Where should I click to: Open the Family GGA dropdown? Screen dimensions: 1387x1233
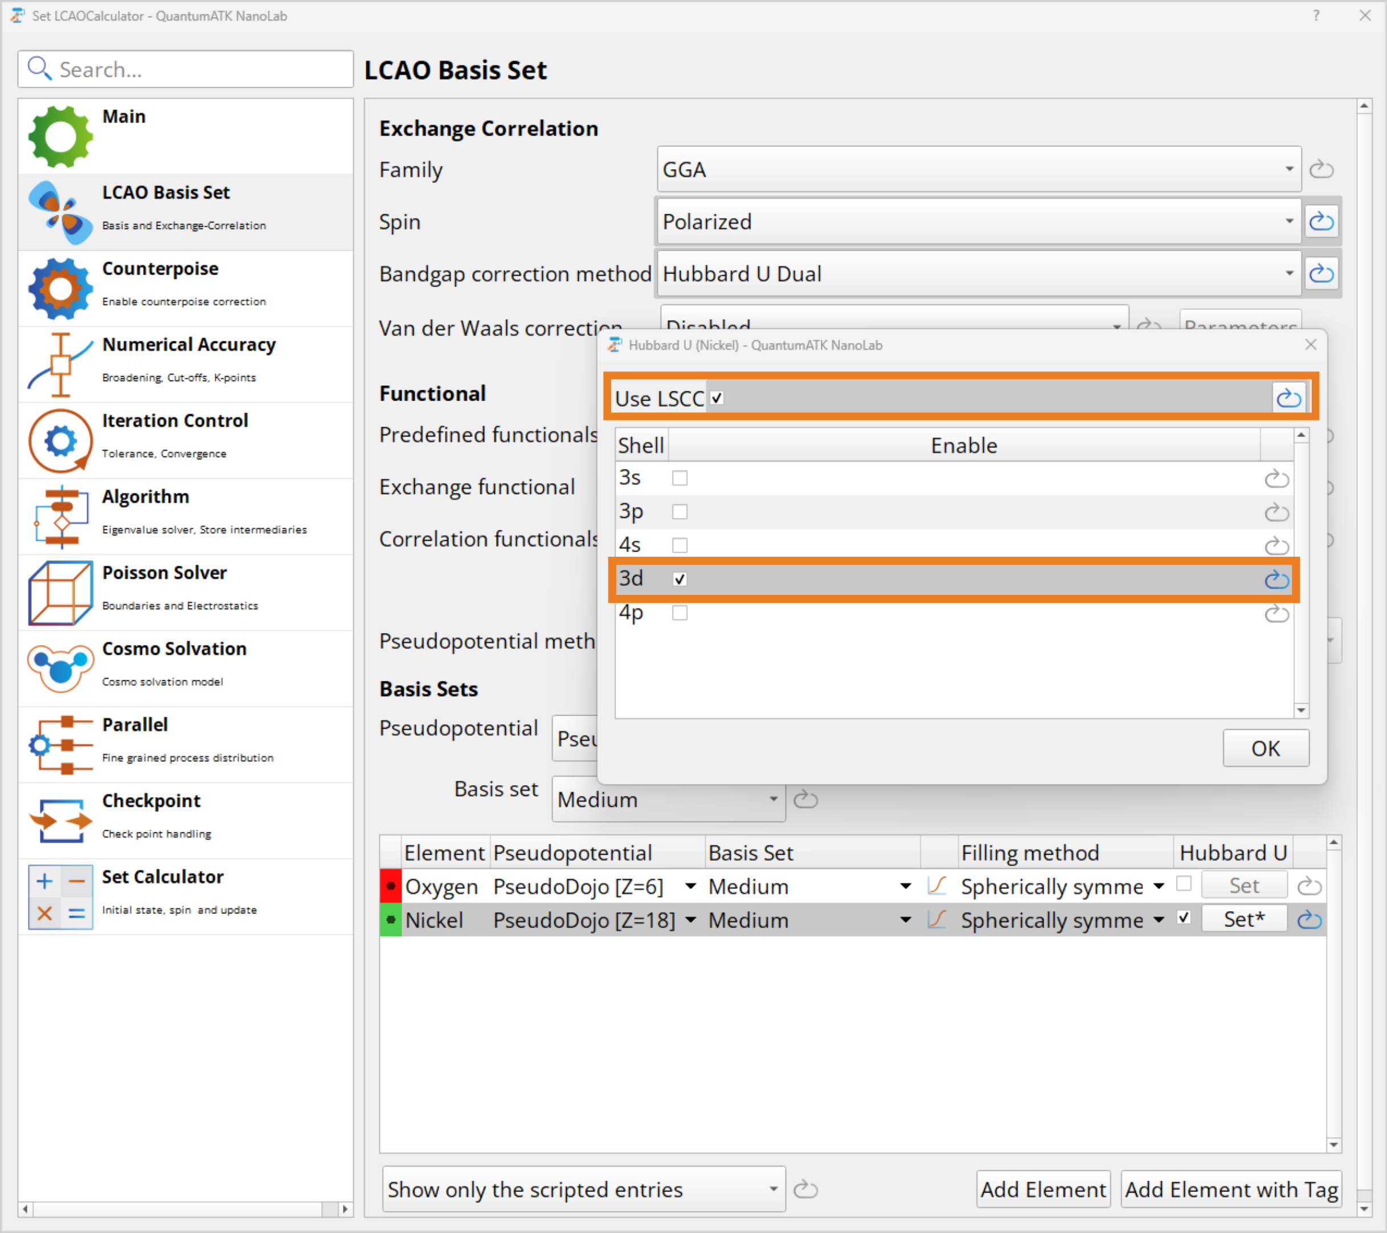pos(978,170)
